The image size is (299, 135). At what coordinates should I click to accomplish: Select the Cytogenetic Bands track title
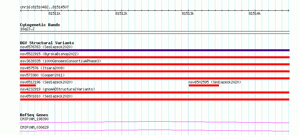click(x=40, y=25)
